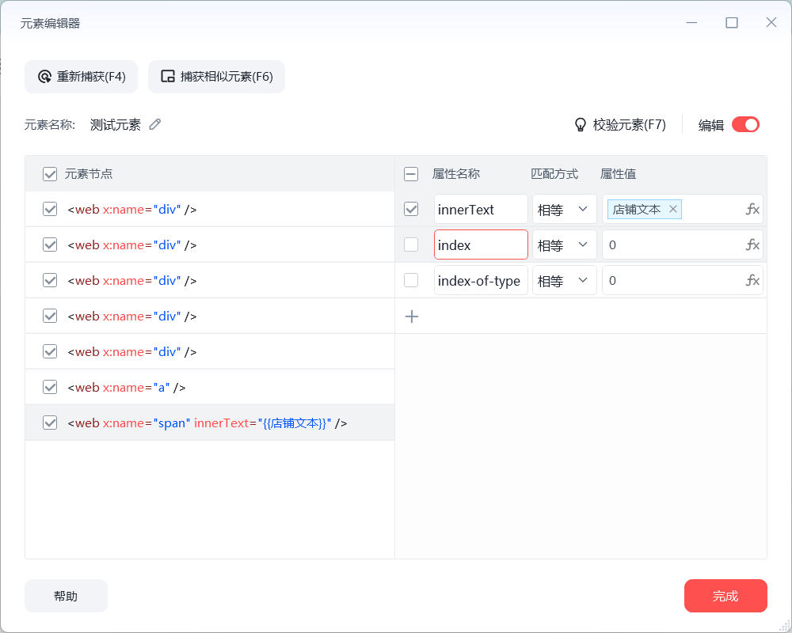Select the span innerText element node row

click(x=208, y=423)
